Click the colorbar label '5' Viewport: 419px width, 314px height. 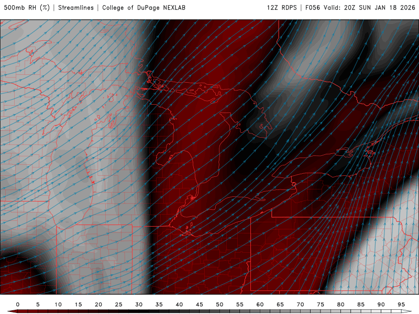pyautogui.click(x=38, y=305)
